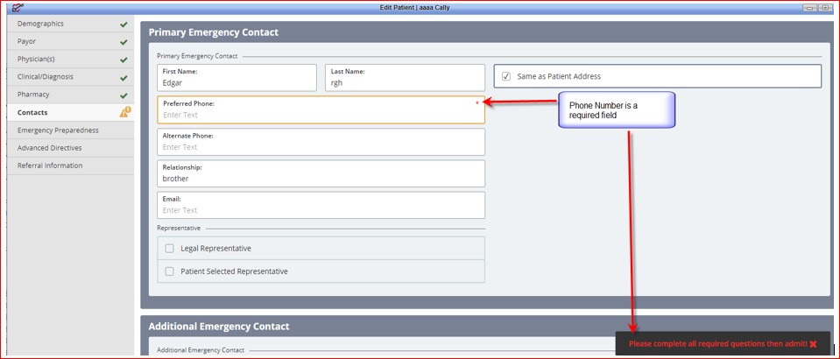This screenshot has height=359, width=840.
Task: Click into the Preferred Phone field
Action: coord(321,109)
